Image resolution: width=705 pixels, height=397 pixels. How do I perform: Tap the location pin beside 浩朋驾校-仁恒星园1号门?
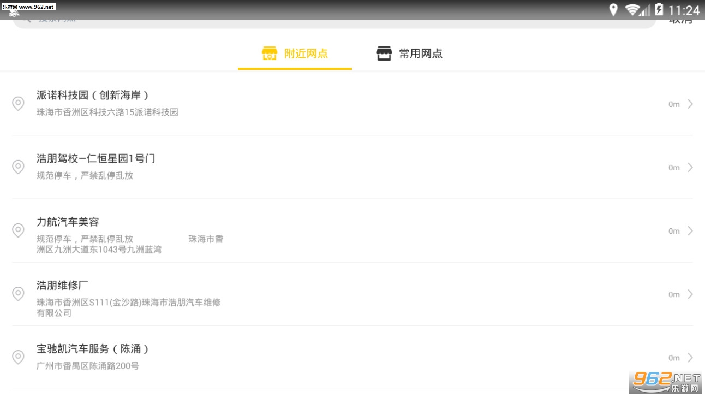18,167
